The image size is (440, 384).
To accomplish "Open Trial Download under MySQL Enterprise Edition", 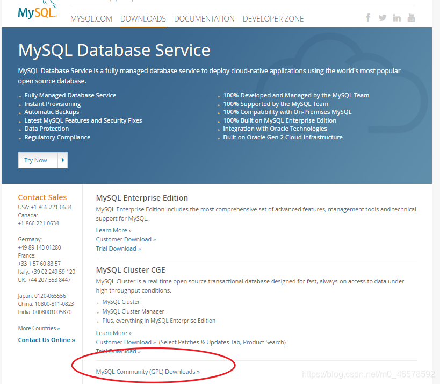I will (118, 248).
